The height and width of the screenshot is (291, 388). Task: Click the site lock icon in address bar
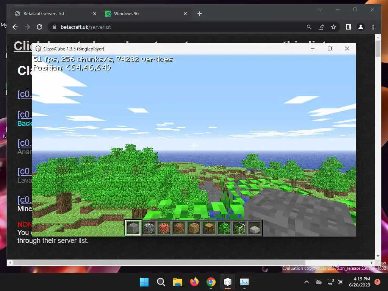55,27
